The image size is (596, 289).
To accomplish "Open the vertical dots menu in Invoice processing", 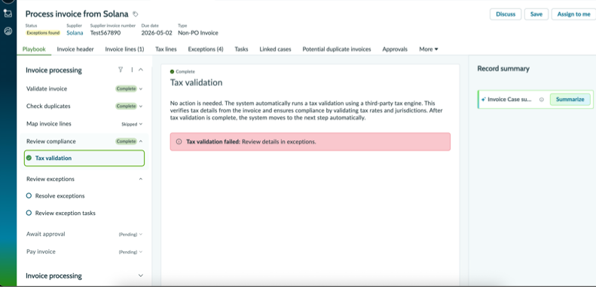I will coord(132,69).
